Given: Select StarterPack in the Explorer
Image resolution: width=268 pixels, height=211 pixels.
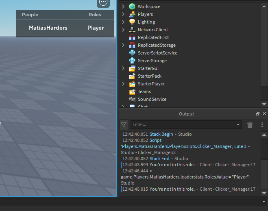Looking at the screenshot, I should [150, 76].
